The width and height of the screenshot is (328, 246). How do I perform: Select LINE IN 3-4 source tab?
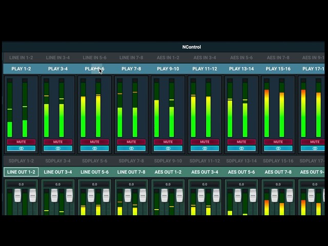pos(58,57)
